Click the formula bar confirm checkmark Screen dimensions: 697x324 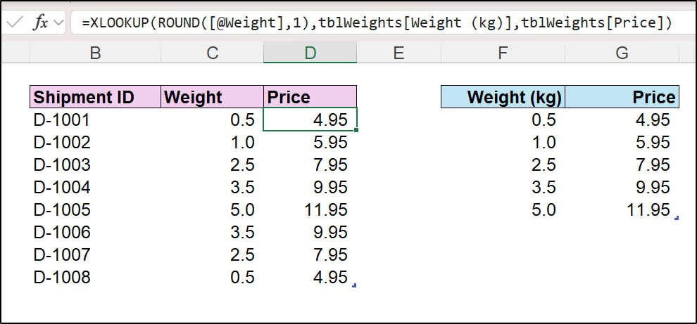(x=14, y=23)
